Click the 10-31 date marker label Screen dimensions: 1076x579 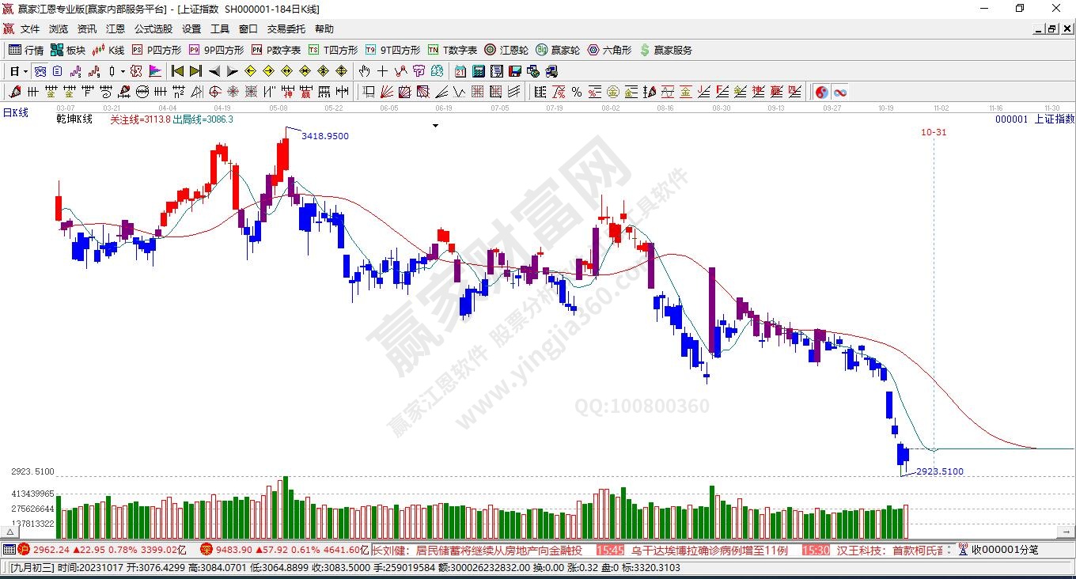tap(934, 132)
